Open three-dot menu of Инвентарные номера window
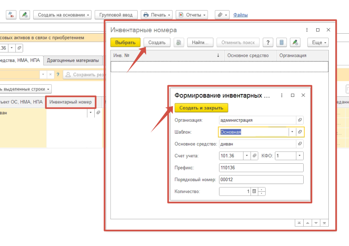The image size is (349, 246). (307, 30)
